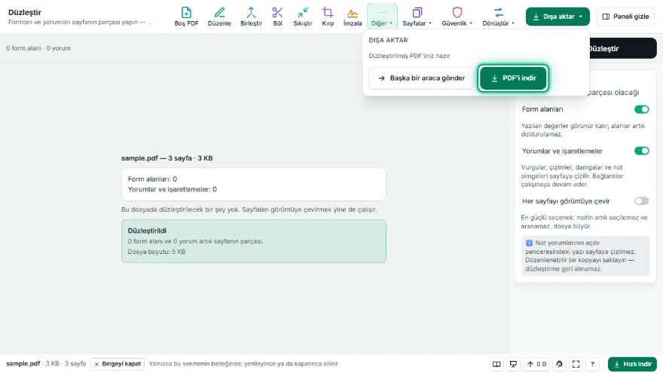Click the sample.pdf name in status bar
Screen dimensions: 663x373
point(23,364)
